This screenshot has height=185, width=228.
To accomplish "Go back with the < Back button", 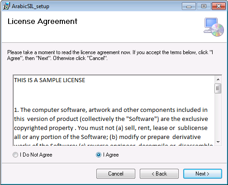I will pyautogui.click(x=159, y=174).
